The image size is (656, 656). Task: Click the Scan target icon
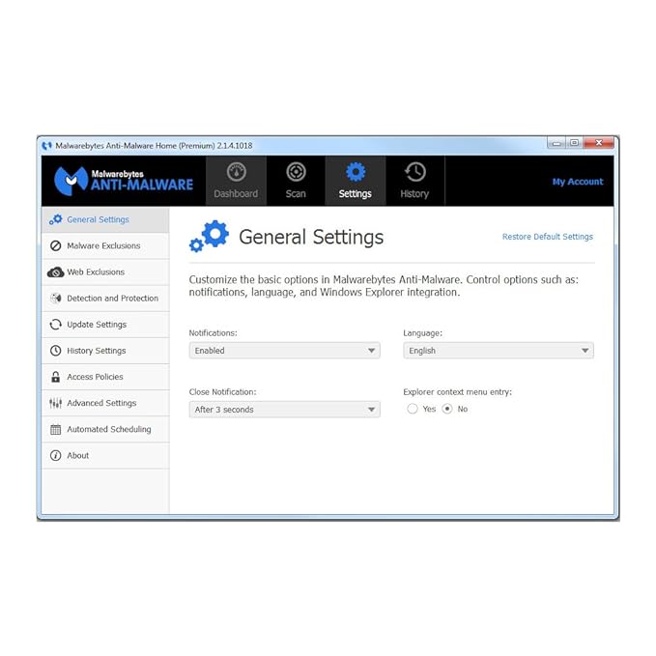(x=296, y=172)
